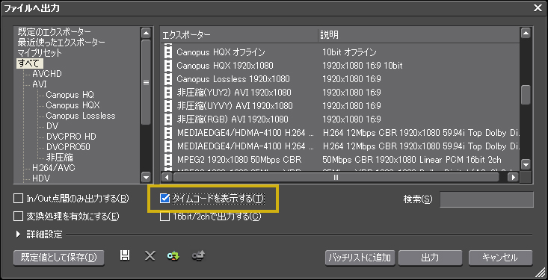The height and width of the screenshot is (280, 548).
Task: Choose 最近使ったエクスポーター in the category list
Action: coord(61,43)
